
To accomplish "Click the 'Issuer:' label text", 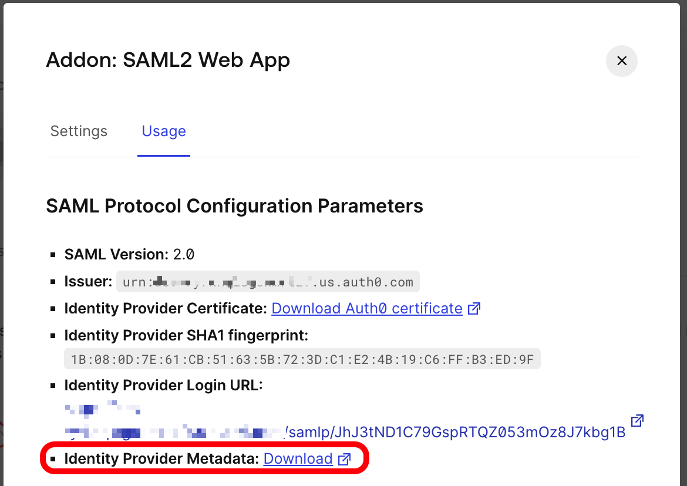I will (x=88, y=281).
